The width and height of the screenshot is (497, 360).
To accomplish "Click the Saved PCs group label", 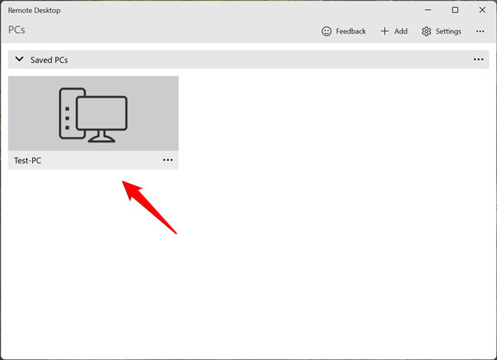I will pos(49,60).
